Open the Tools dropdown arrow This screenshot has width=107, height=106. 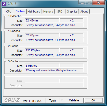tap(62, 100)
